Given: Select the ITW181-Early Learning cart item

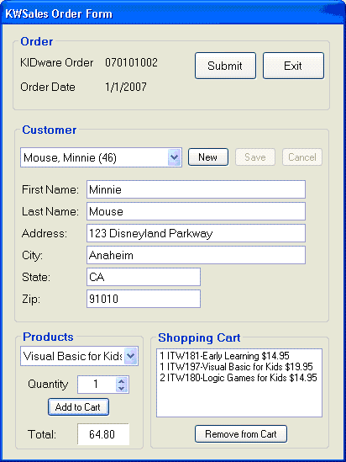Looking at the screenshot, I should tap(224, 356).
